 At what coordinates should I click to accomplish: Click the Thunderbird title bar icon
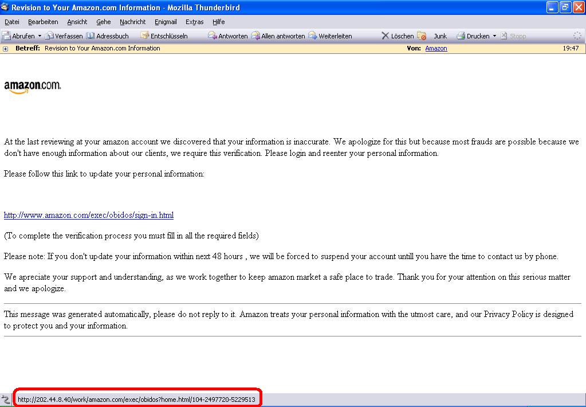pos(5,7)
